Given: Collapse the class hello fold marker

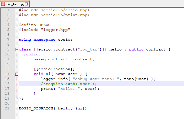Looking at the screenshot, I should 17,50.
